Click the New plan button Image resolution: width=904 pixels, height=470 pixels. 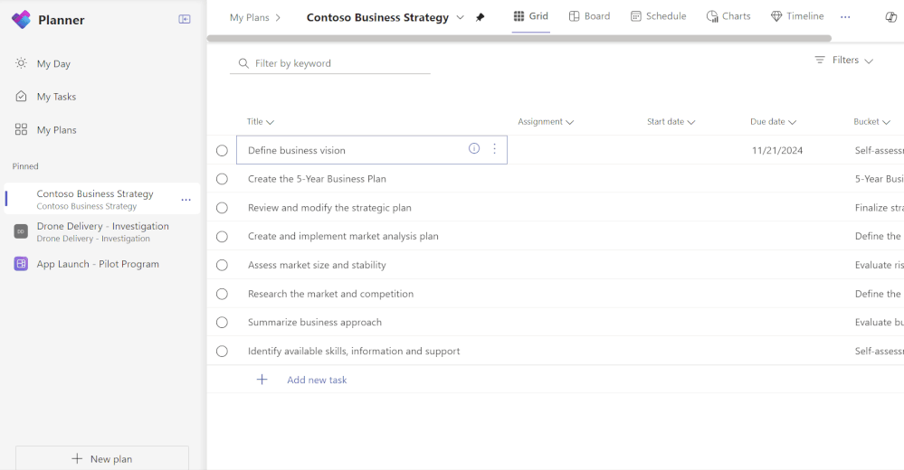[102, 458]
